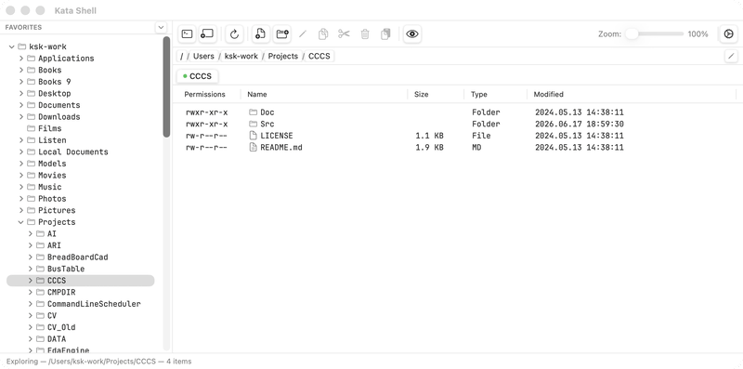Screen dimensions: 743x369
Task: Create a new folder with toolbar icon
Action: tap(282, 33)
